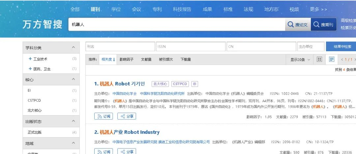Select the 成果 tab

pyautogui.click(x=207, y=9)
